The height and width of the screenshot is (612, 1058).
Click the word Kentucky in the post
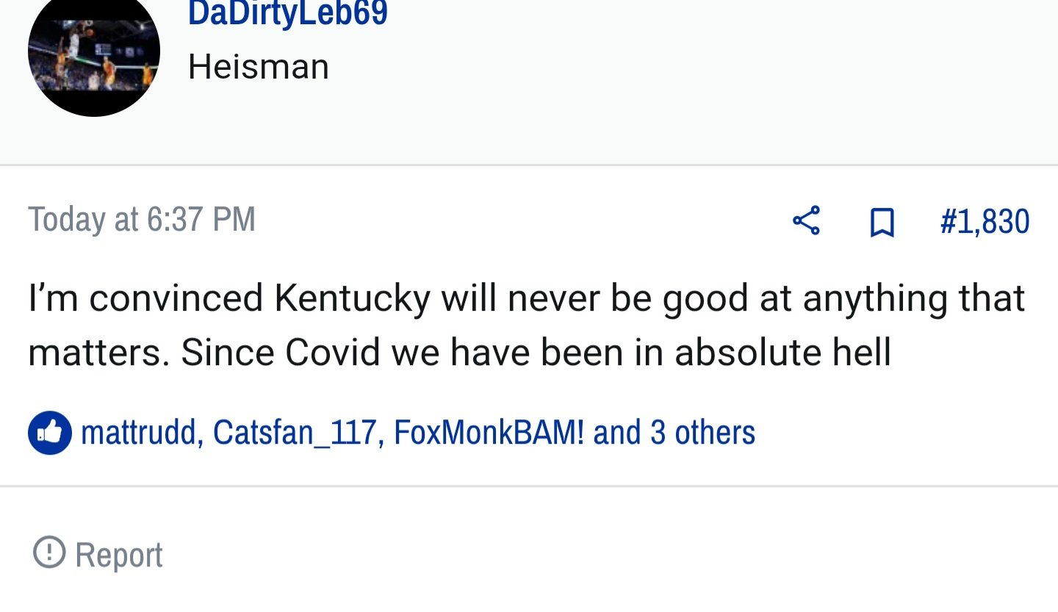click(352, 299)
